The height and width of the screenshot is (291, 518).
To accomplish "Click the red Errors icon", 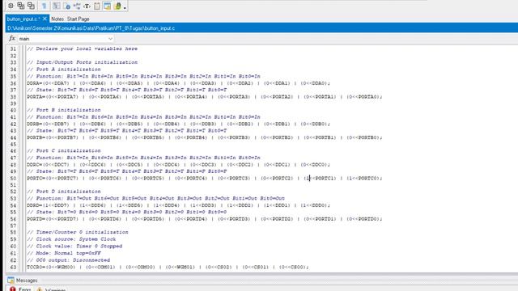I will coord(13,289).
